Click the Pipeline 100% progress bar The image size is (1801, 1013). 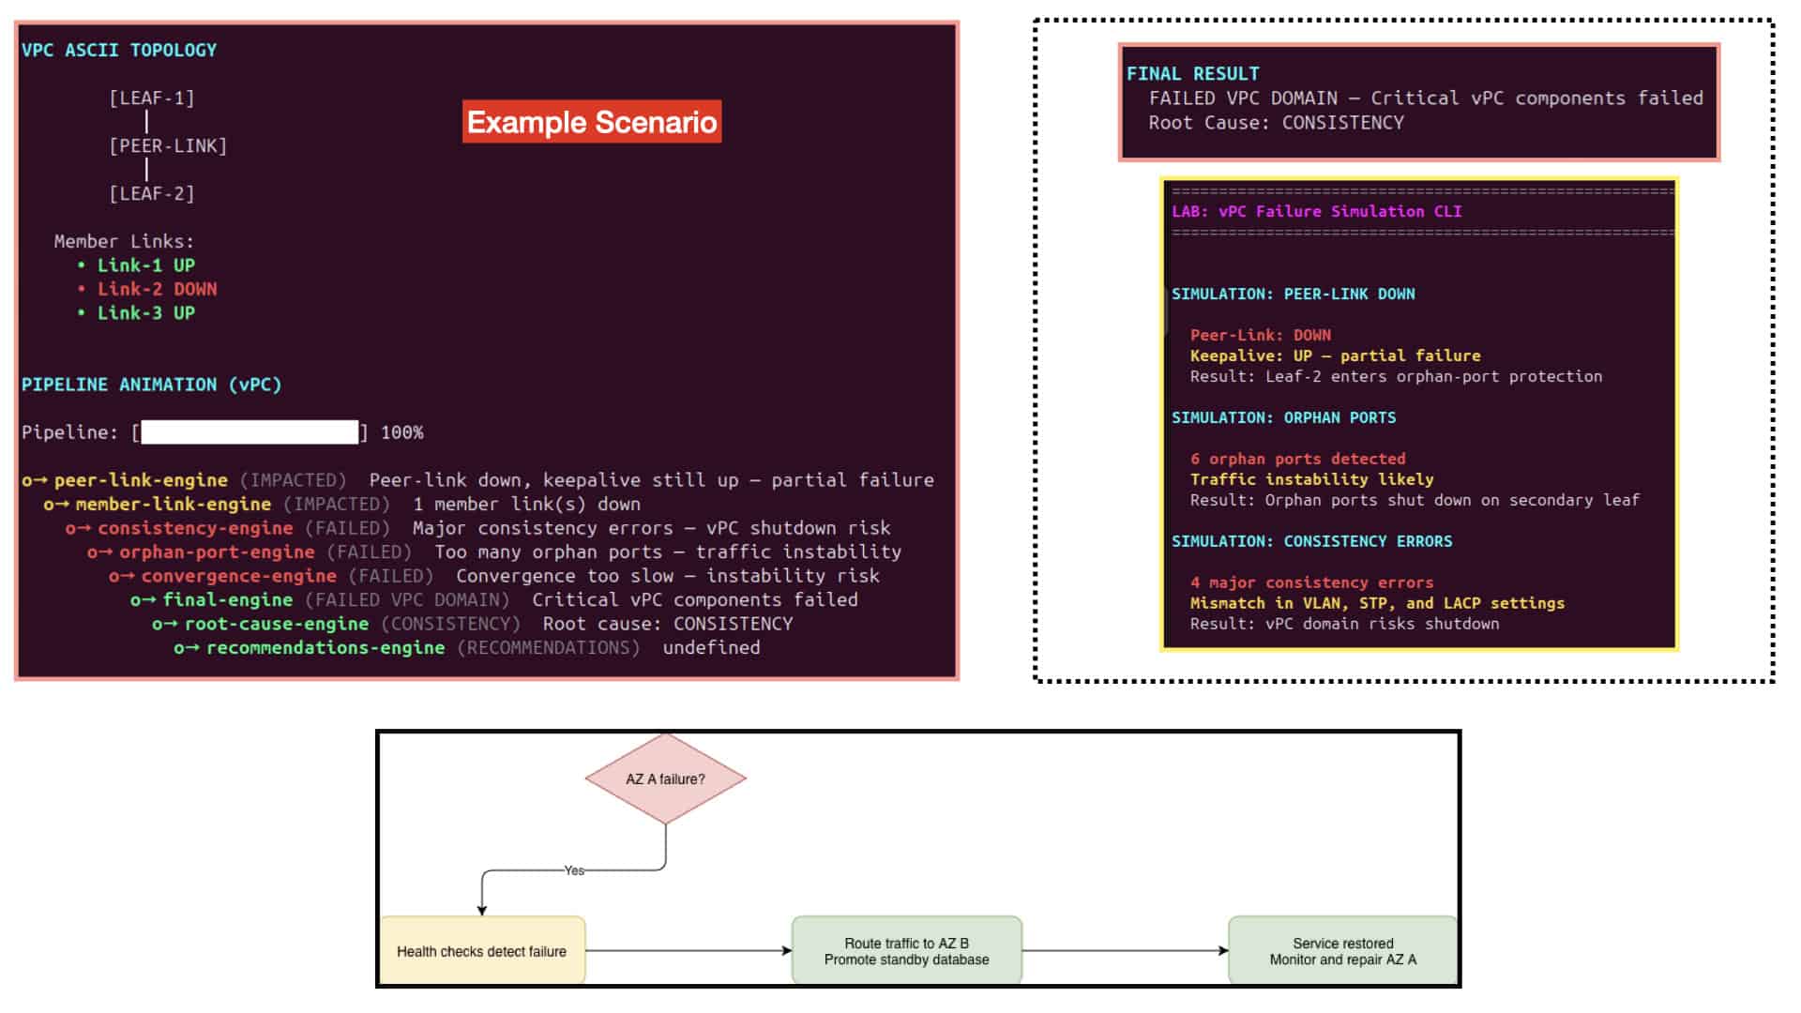click(250, 432)
